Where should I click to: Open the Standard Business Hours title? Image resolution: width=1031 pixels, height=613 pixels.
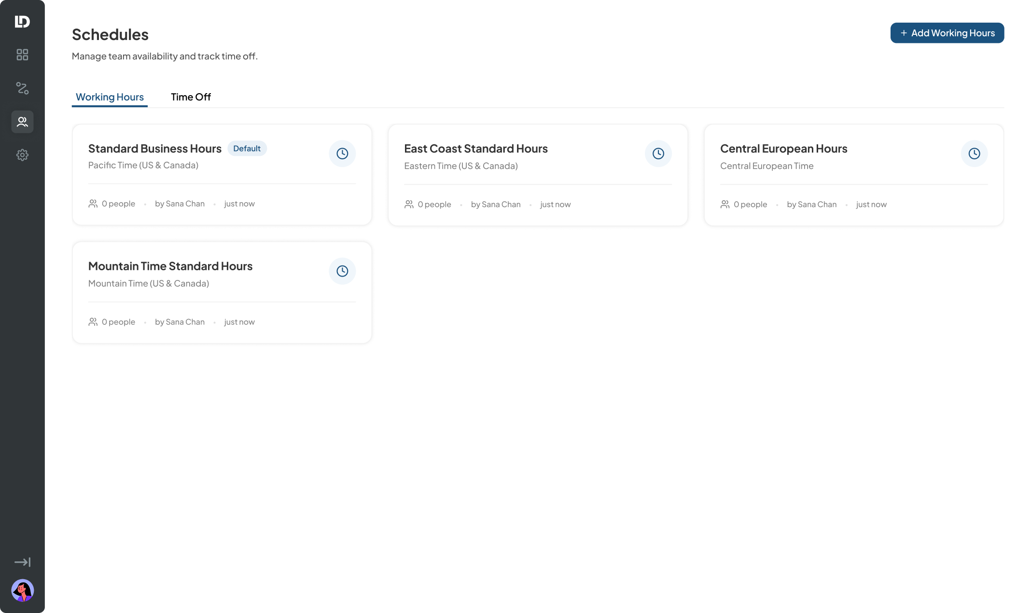[155, 149]
